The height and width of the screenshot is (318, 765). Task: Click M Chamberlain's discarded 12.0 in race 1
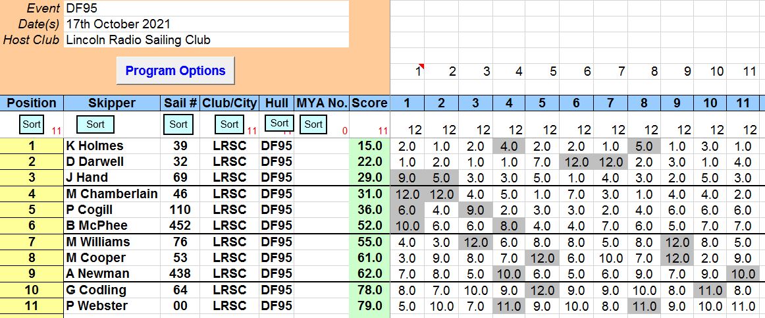click(x=407, y=194)
